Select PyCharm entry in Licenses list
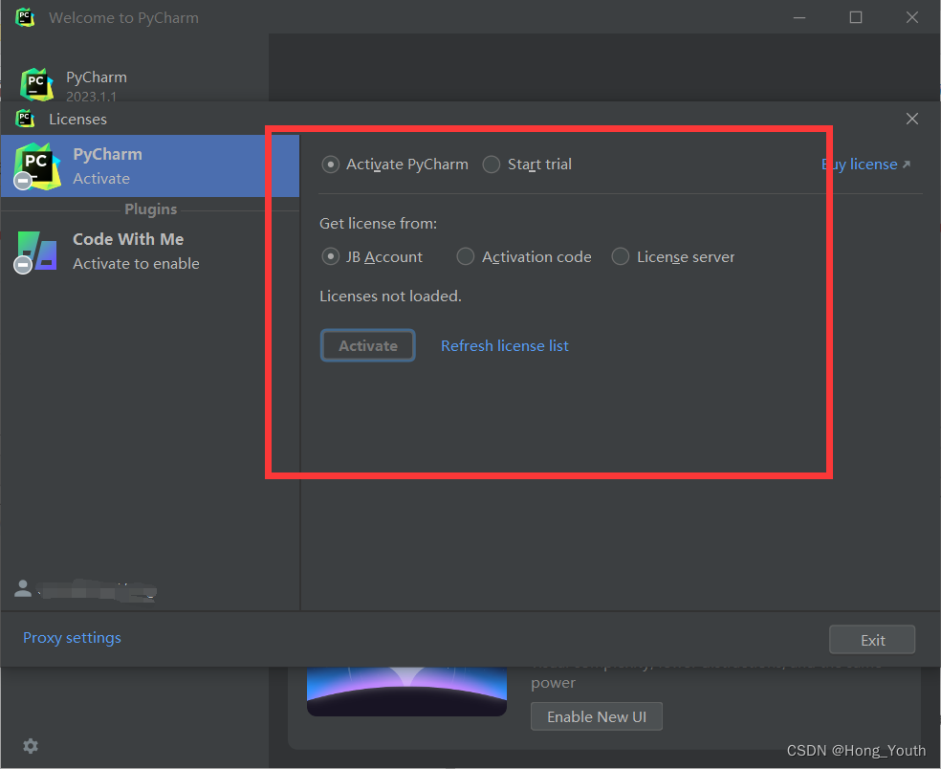Viewport: 941px width, 769px height. [x=150, y=165]
